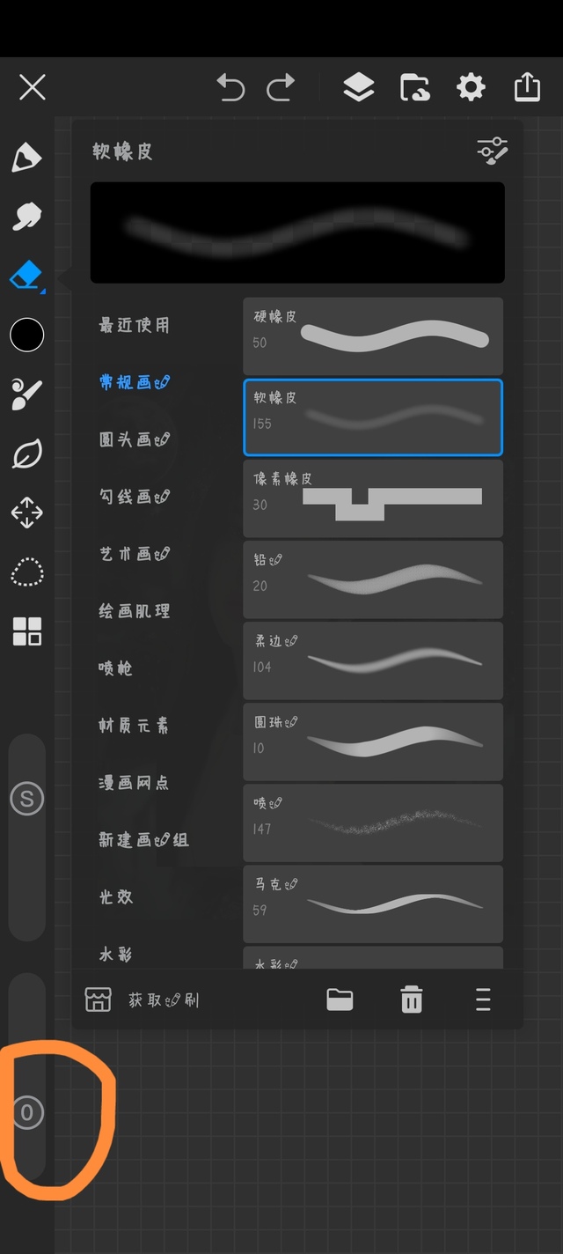Switch to 最近使用 brush category

pos(134,325)
